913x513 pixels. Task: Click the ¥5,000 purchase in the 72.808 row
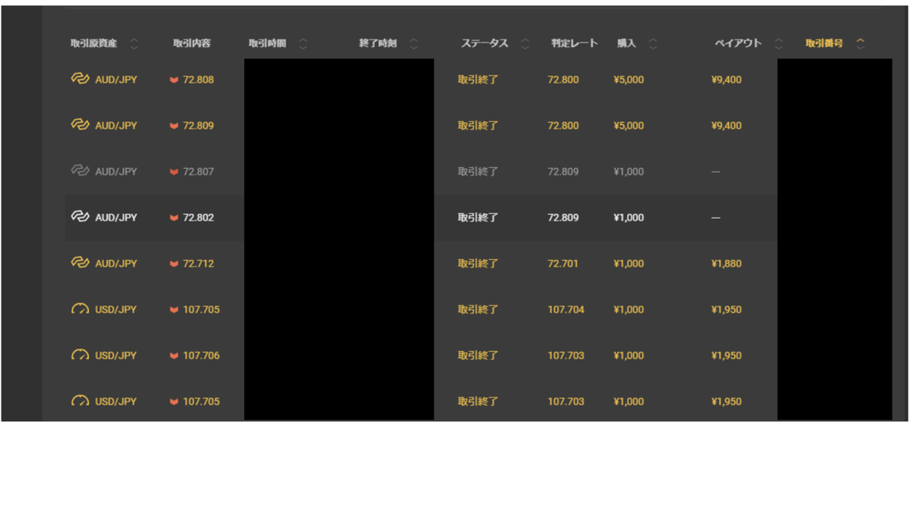pos(628,79)
